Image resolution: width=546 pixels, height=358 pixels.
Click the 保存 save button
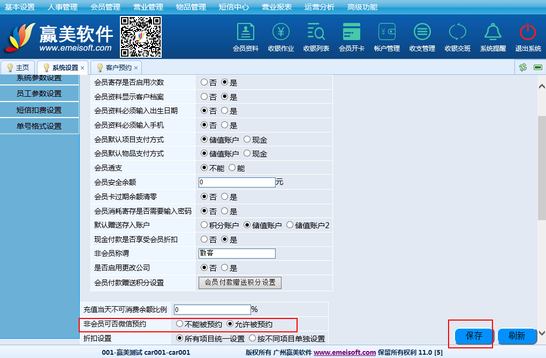474,336
